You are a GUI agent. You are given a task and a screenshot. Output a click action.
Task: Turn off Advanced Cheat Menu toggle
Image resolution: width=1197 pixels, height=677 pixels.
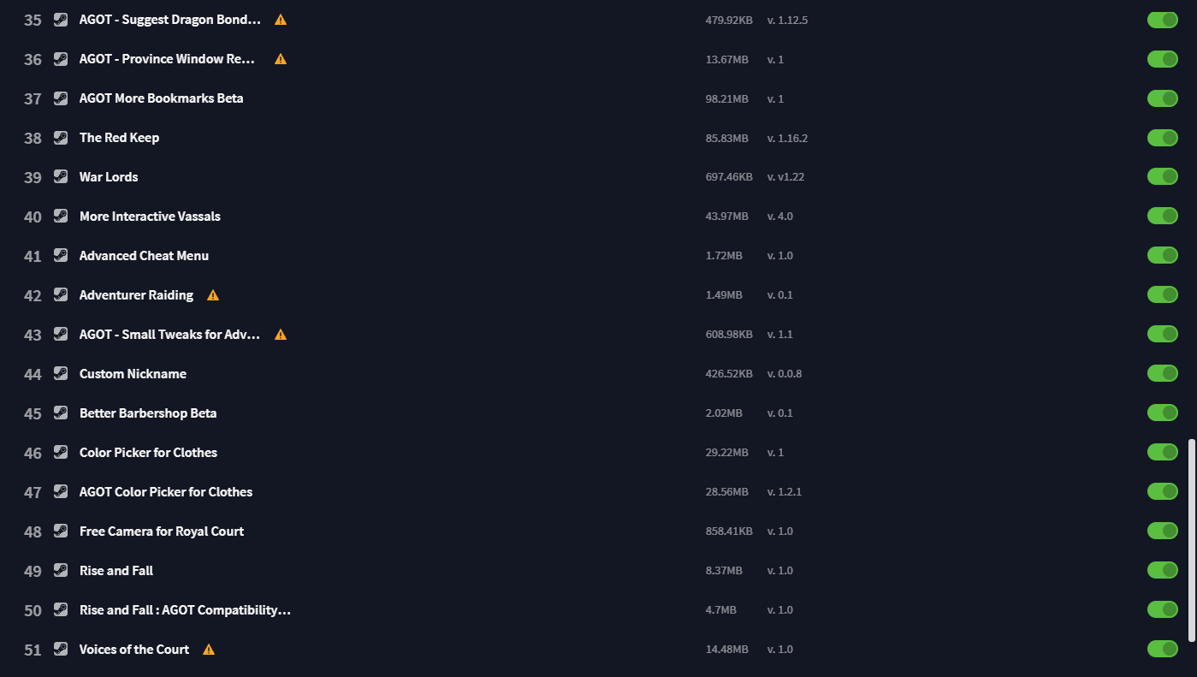click(x=1163, y=255)
